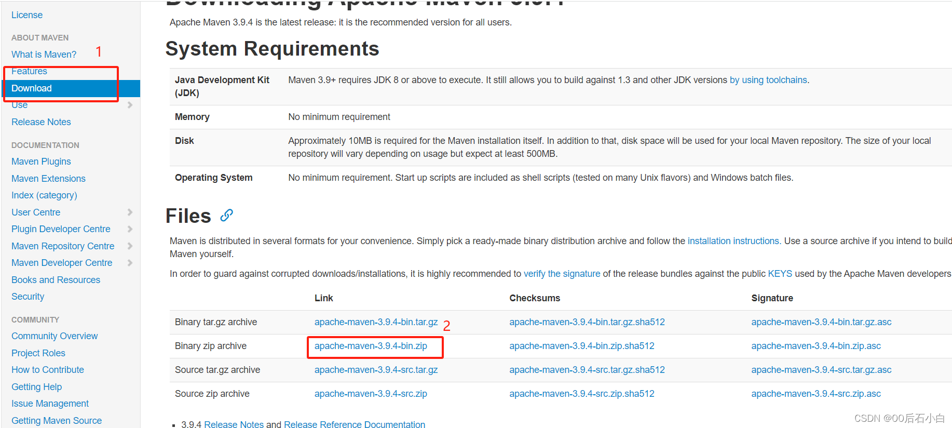Expand the Maven Repository Centre arrow

click(x=130, y=246)
